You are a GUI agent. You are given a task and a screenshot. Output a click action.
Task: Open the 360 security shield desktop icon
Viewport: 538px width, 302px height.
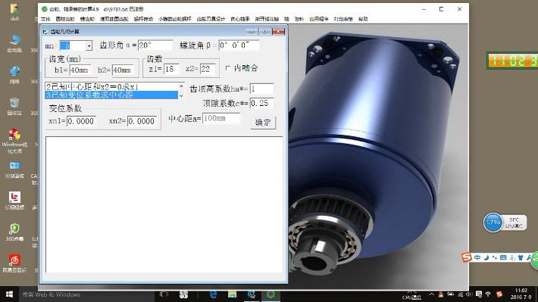click(14, 232)
